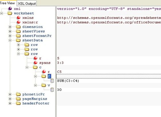Collapse the worksheet root node
Screen dimensions: 161x117
pyautogui.click(x=1, y=13)
